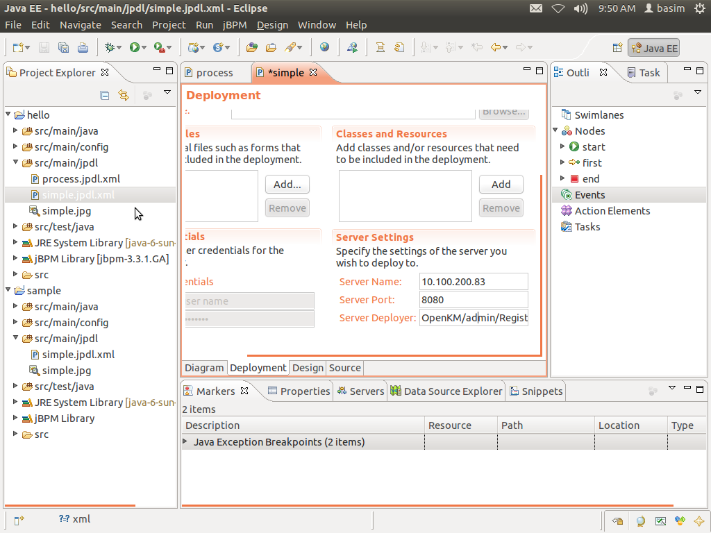The height and width of the screenshot is (533, 711).
Task: Expand the Java Exception Breakpoints row
Action: click(185, 442)
